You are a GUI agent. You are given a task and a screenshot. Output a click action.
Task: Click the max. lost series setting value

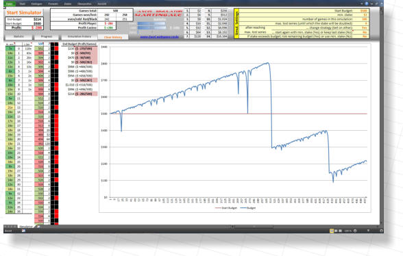coord(366,23)
